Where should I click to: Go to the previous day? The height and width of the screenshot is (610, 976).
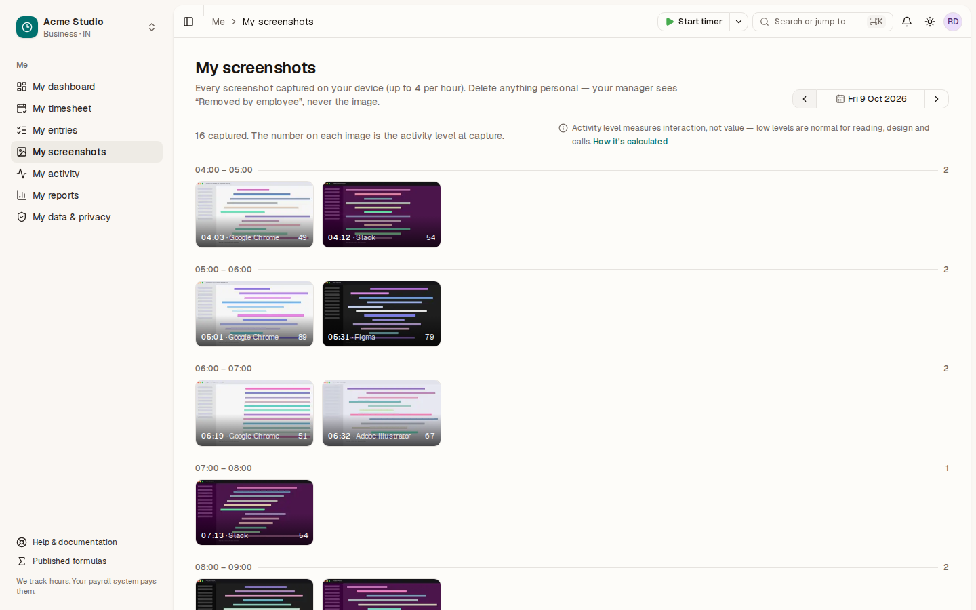coord(805,99)
